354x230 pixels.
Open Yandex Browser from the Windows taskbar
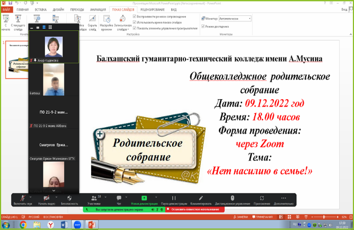pos(50,225)
